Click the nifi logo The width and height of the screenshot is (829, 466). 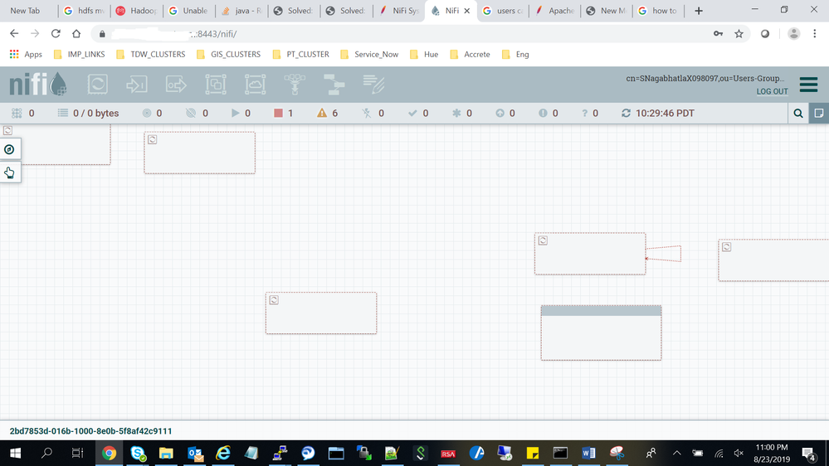click(x=38, y=84)
